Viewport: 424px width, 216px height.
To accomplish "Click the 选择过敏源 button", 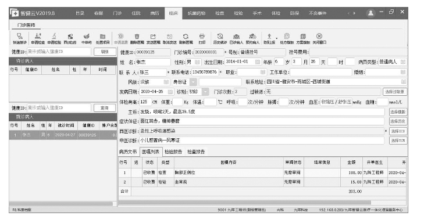I will (x=395, y=92).
